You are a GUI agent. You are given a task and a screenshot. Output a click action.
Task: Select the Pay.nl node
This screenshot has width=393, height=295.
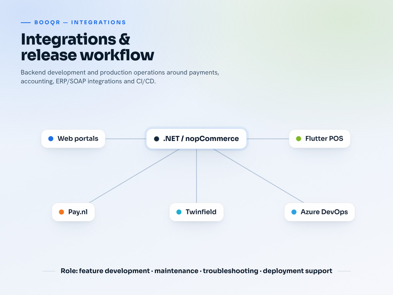point(73,212)
